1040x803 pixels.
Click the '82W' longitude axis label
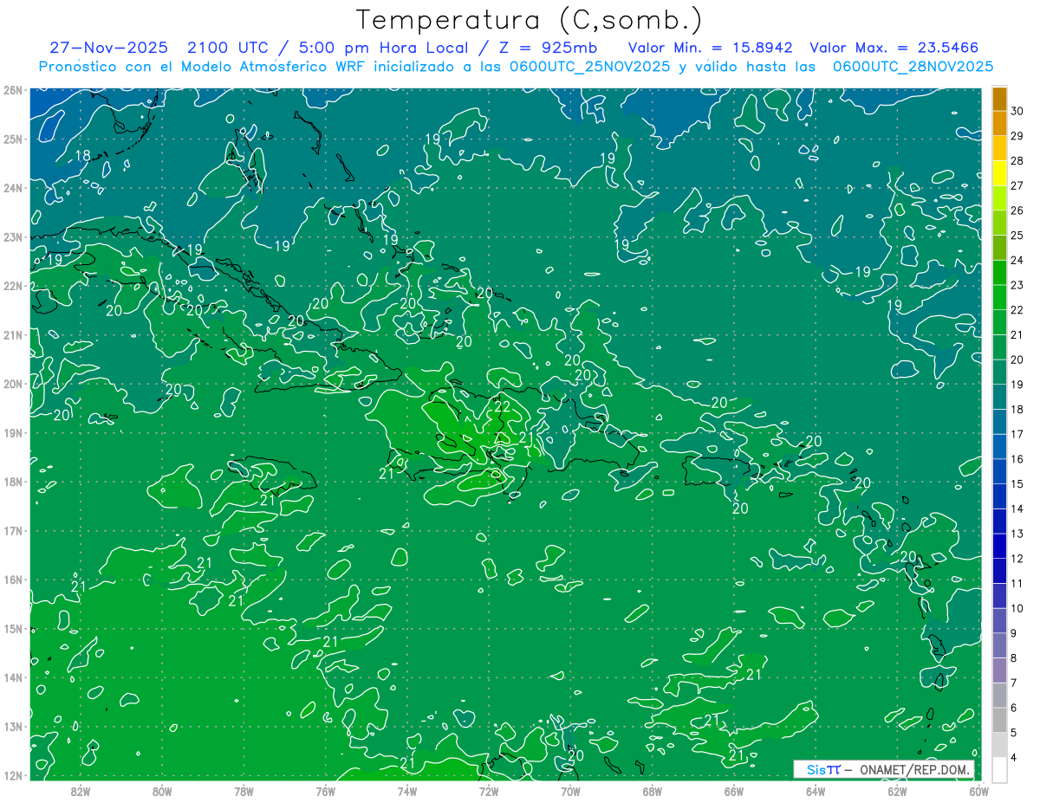pos(81,791)
